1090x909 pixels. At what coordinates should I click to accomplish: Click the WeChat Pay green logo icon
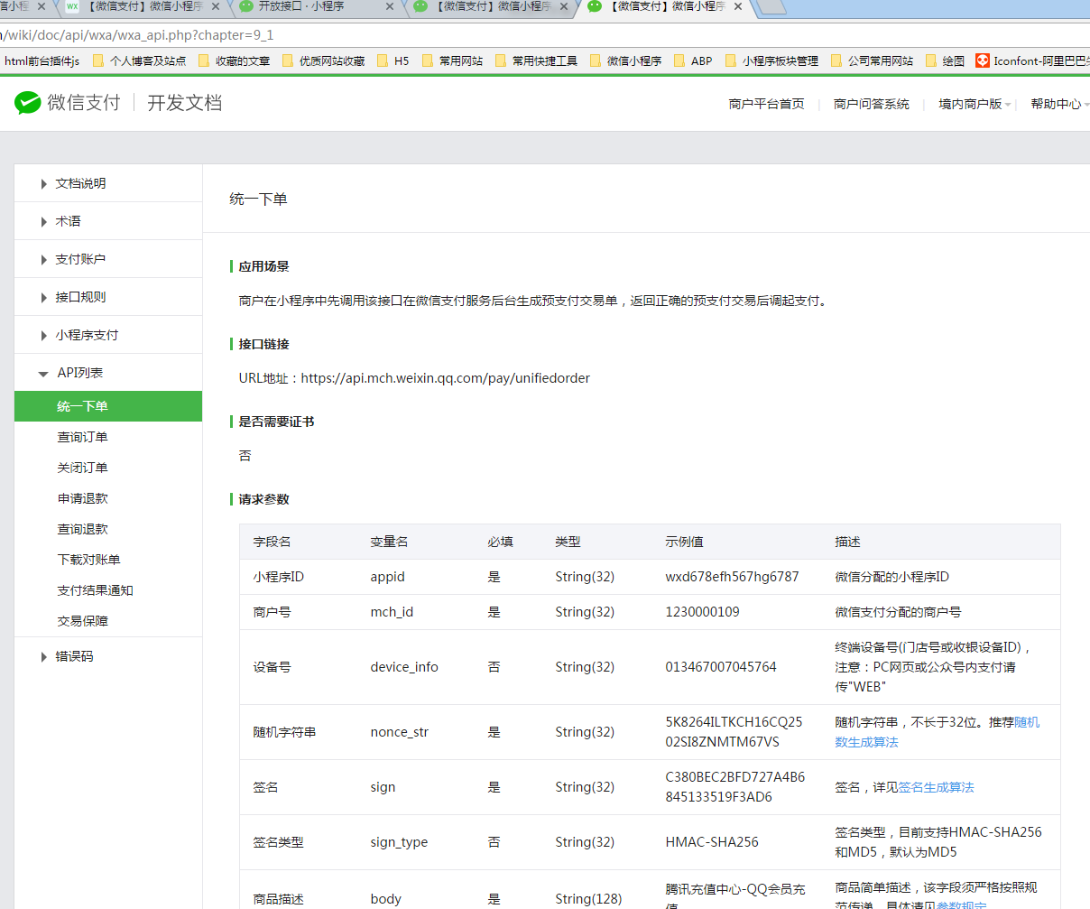pos(28,103)
